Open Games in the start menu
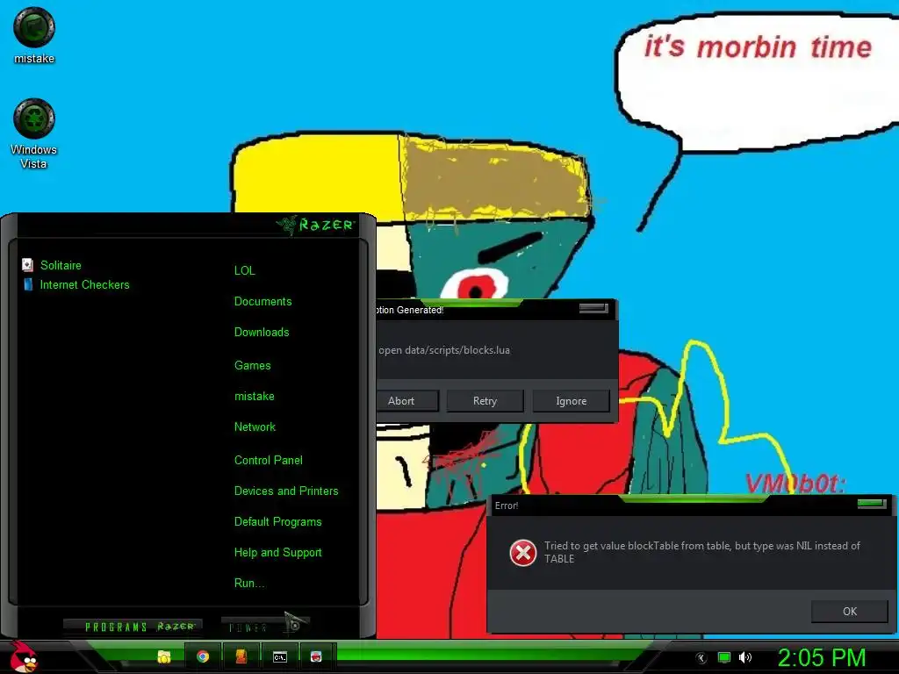Screen dimensions: 899x674 pyautogui.click(x=252, y=365)
